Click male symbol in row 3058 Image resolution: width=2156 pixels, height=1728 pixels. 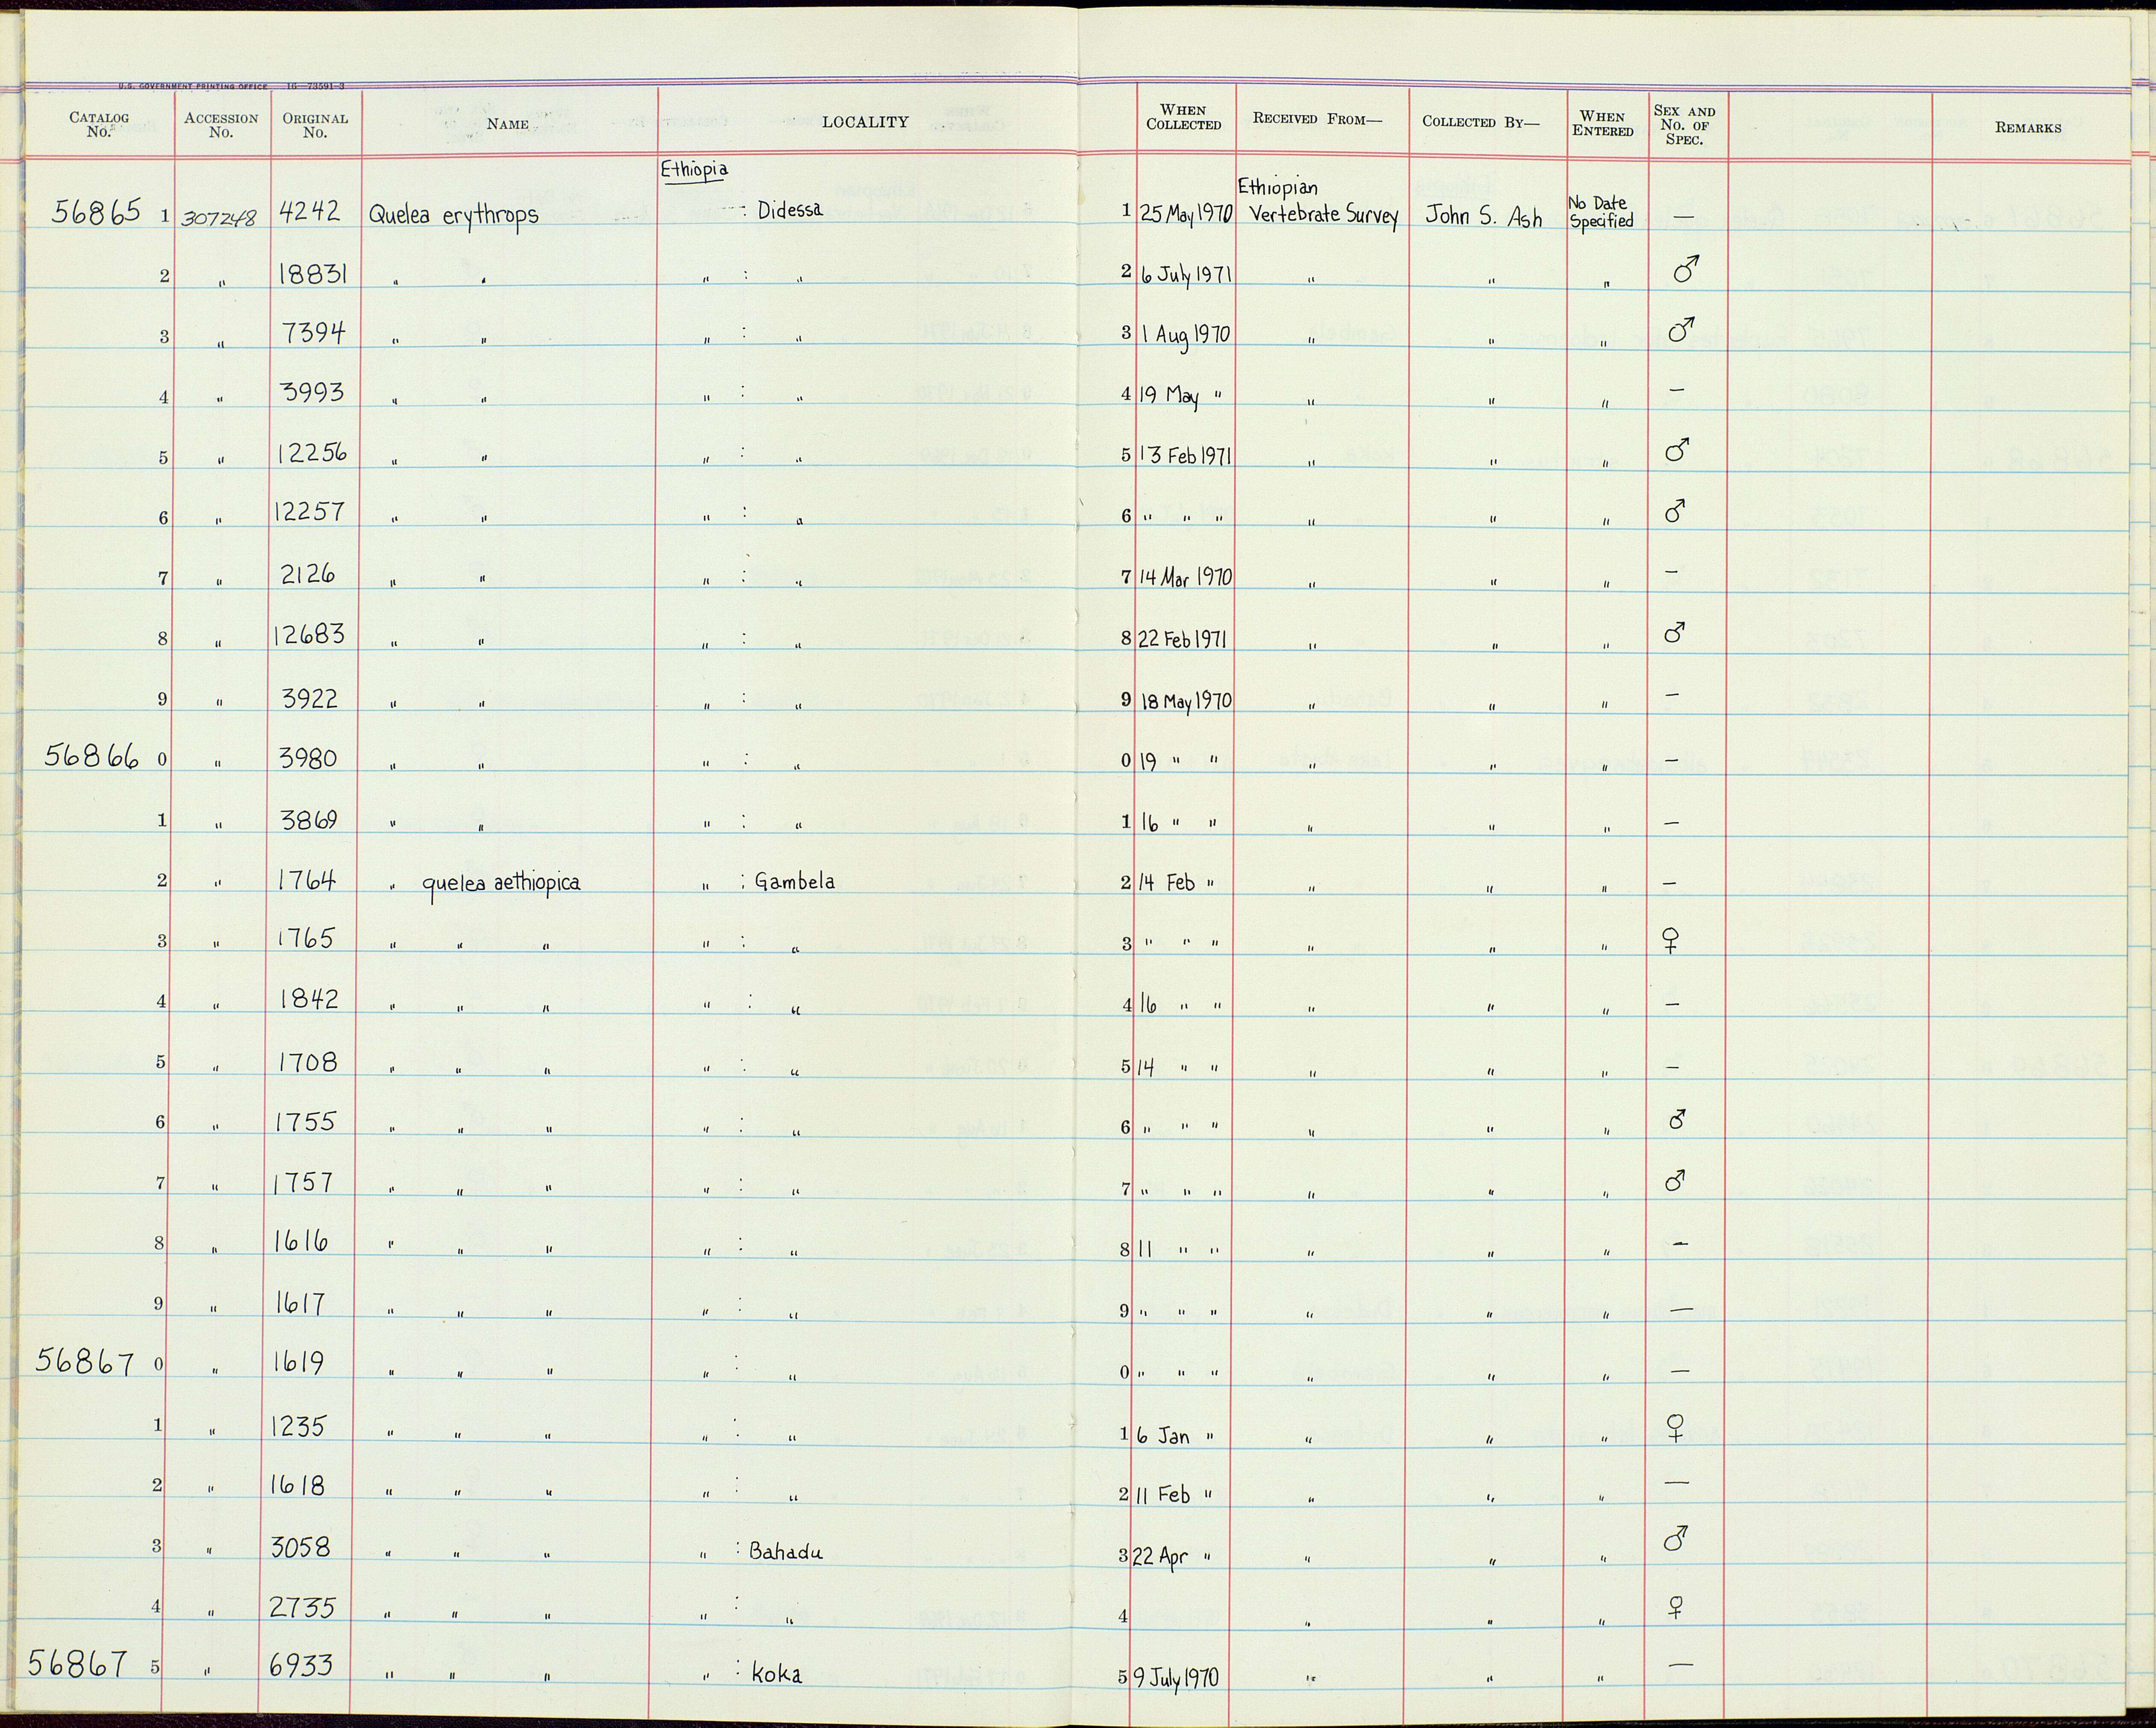point(1676,1538)
